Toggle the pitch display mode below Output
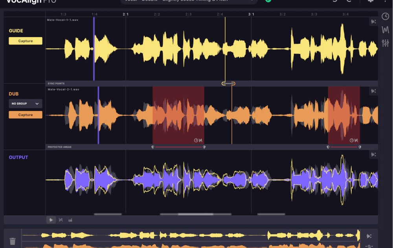 coord(61,220)
